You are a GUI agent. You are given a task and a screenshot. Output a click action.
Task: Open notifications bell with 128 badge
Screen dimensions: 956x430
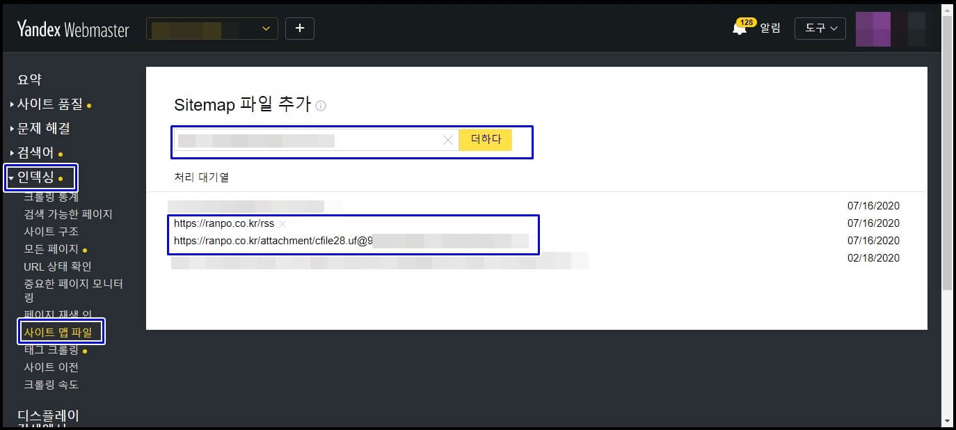tap(740, 28)
